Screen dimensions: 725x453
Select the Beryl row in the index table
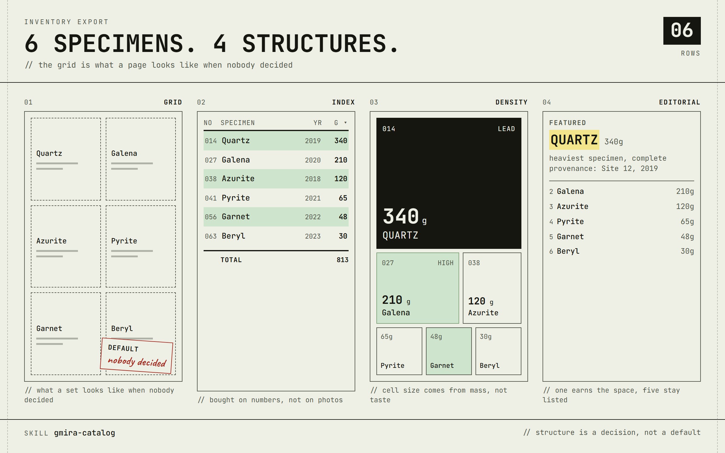pos(276,236)
